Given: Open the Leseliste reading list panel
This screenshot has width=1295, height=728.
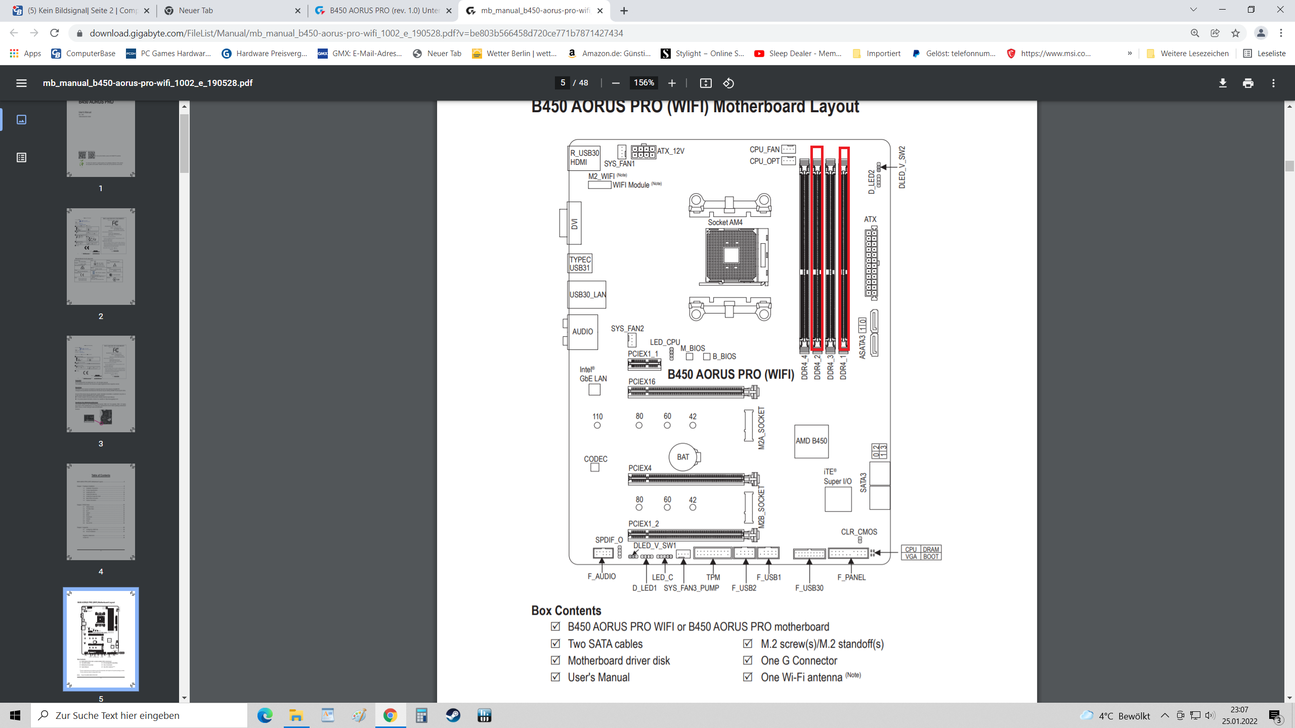Looking at the screenshot, I should 1265,54.
